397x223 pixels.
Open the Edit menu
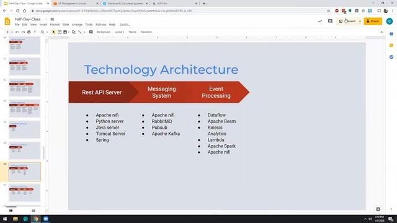pos(25,25)
